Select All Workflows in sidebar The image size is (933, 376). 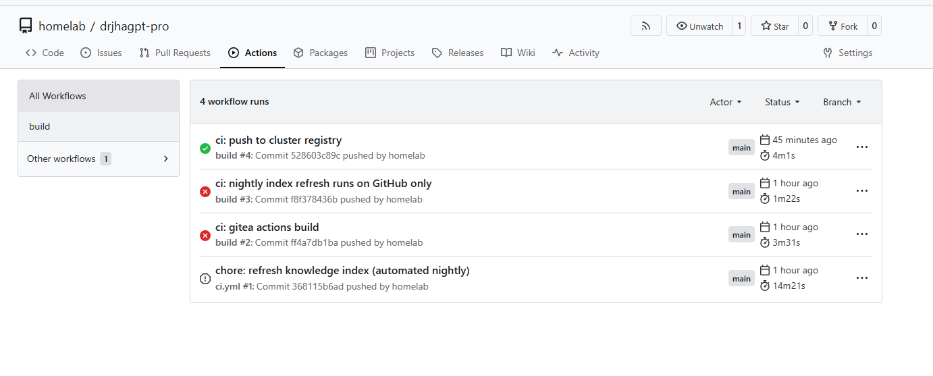pyautogui.click(x=99, y=96)
